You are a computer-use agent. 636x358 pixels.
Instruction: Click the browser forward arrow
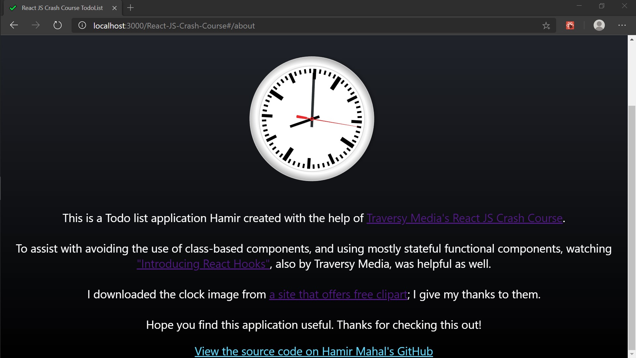[x=36, y=25]
